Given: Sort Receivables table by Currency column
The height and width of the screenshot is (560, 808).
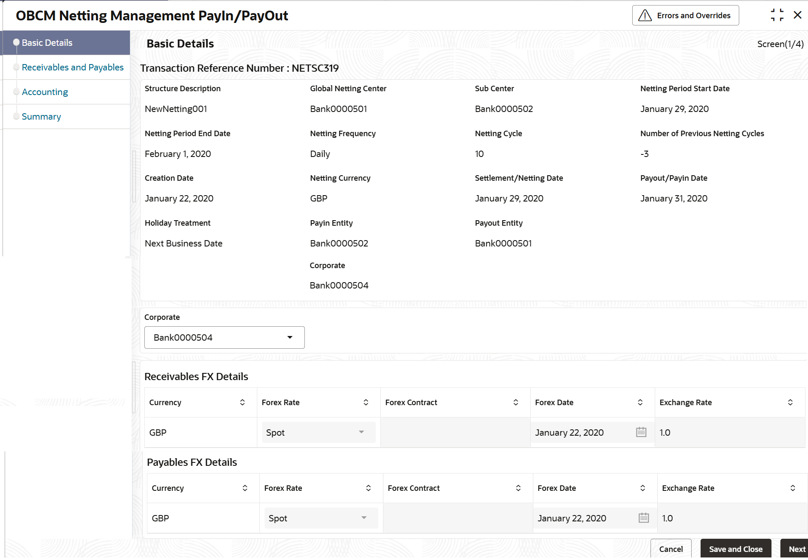Looking at the screenshot, I should pos(242,402).
